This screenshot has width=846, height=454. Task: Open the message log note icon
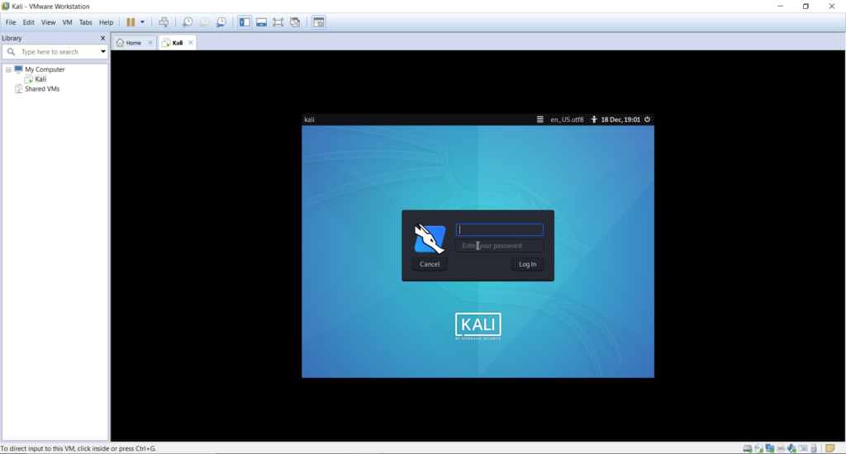click(x=829, y=448)
